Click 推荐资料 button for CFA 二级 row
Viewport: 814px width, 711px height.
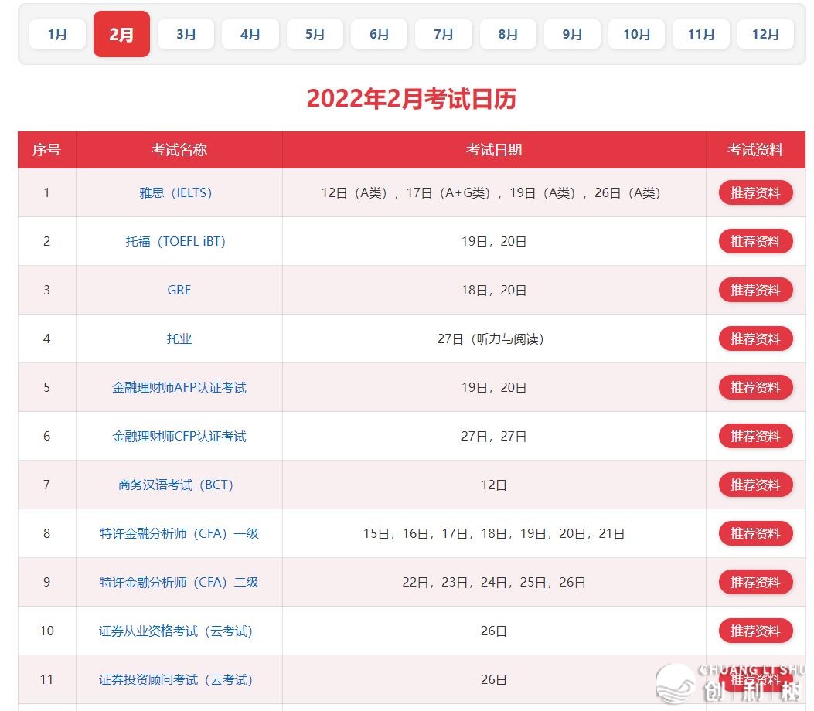[x=755, y=582]
